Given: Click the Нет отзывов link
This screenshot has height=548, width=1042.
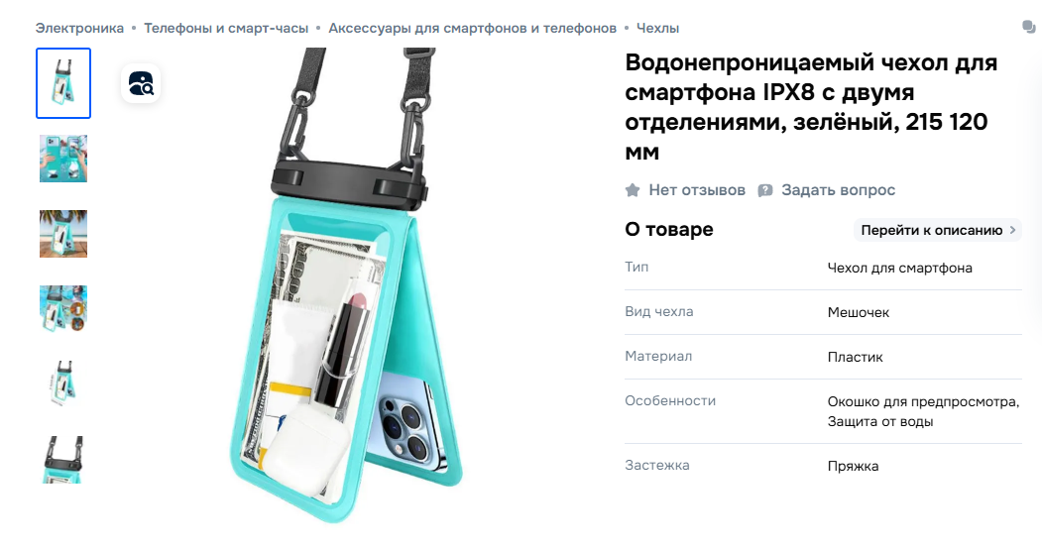Looking at the screenshot, I should 697,190.
